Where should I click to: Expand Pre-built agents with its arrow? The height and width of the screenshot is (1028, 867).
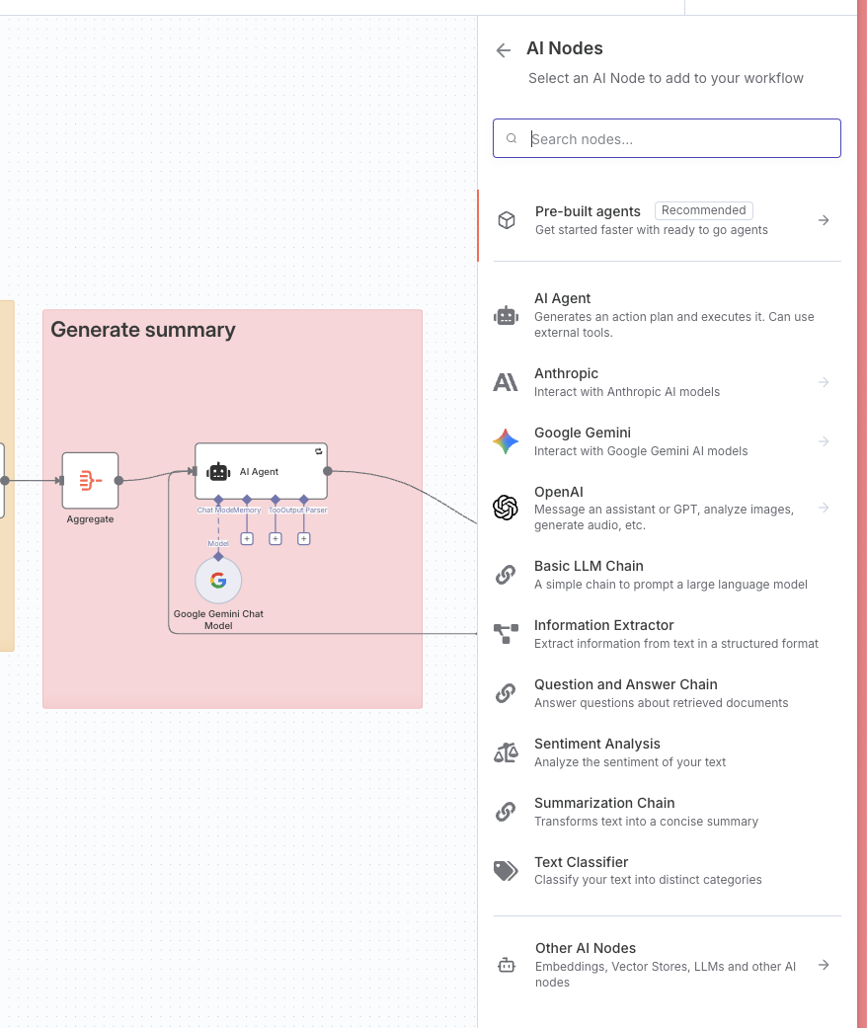coord(824,220)
